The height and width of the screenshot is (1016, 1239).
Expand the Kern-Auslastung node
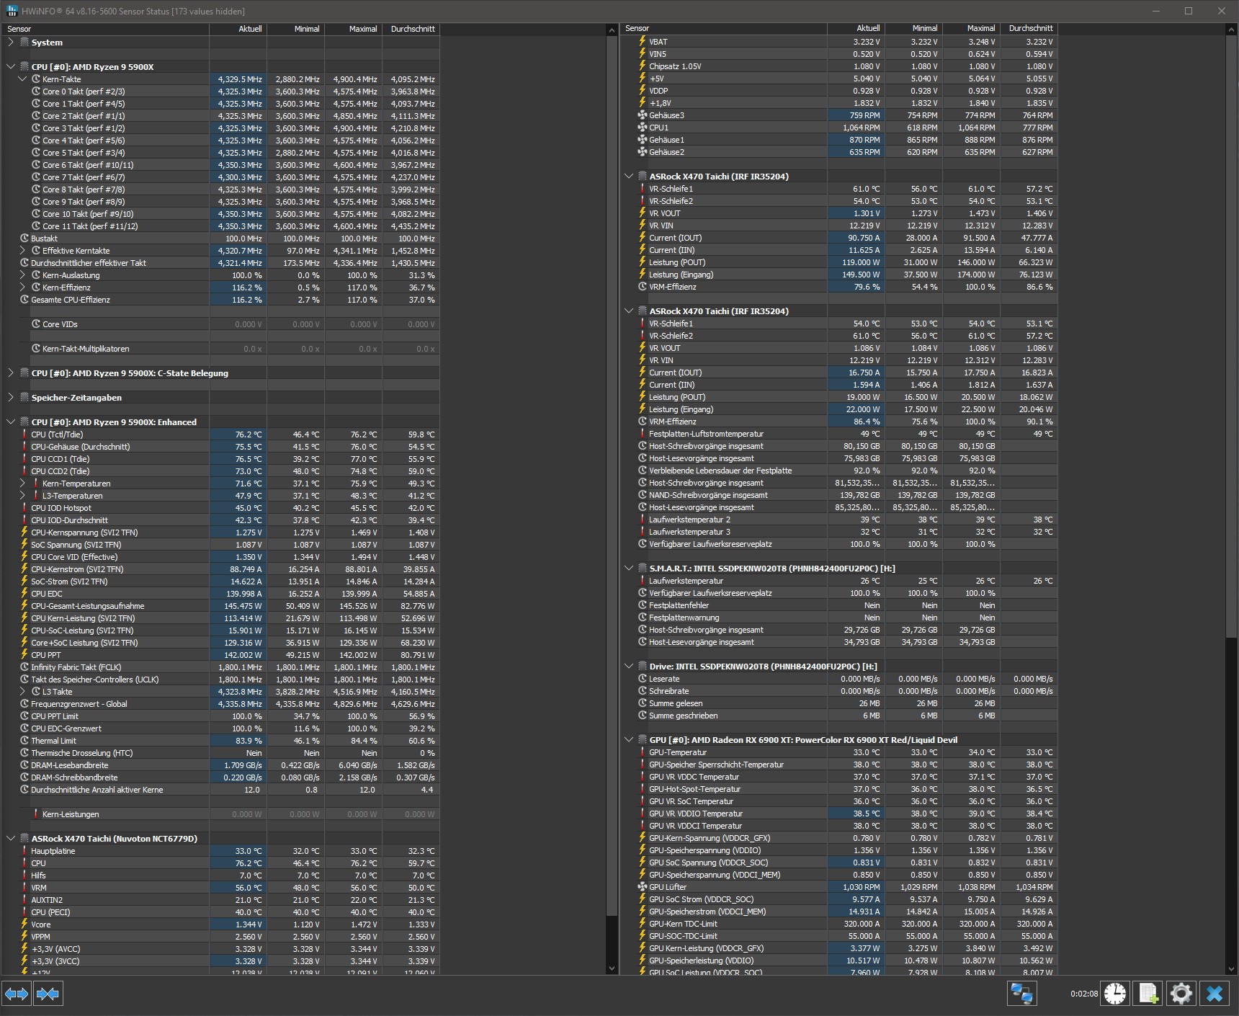click(x=22, y=275)
